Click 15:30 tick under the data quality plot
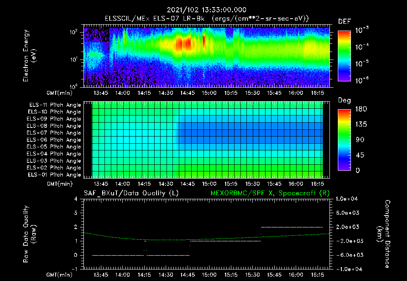Viewport: 407px width, 281px height. coord(252,275)
